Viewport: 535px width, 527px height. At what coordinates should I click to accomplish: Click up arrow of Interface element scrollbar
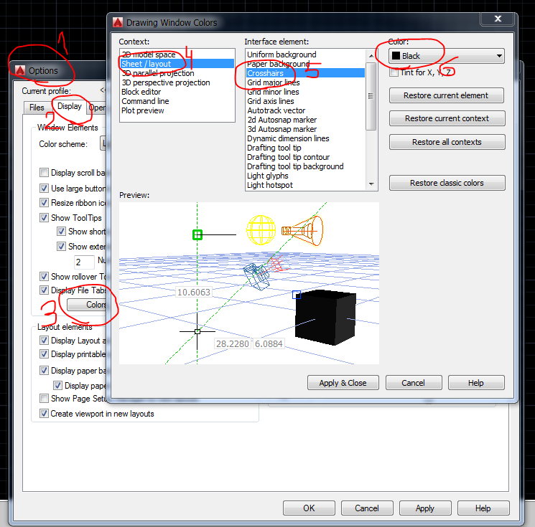pos(371,55)
